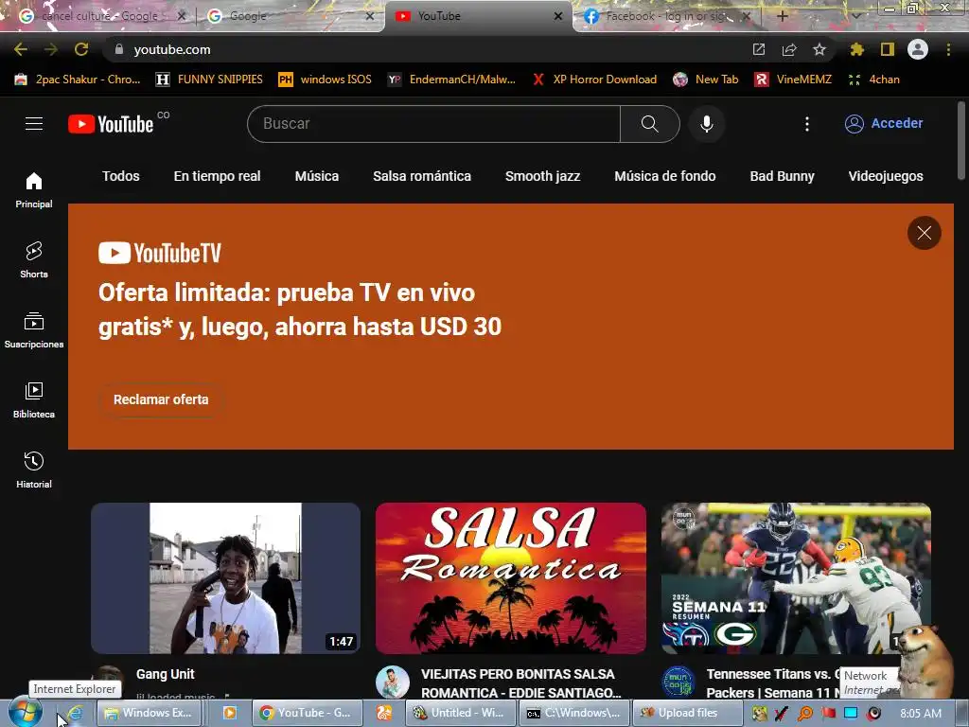Launch Internet Explorer from the taskbar
This screenshot has width=969, height=727.
pyautogui.click(x=76, y=714)
